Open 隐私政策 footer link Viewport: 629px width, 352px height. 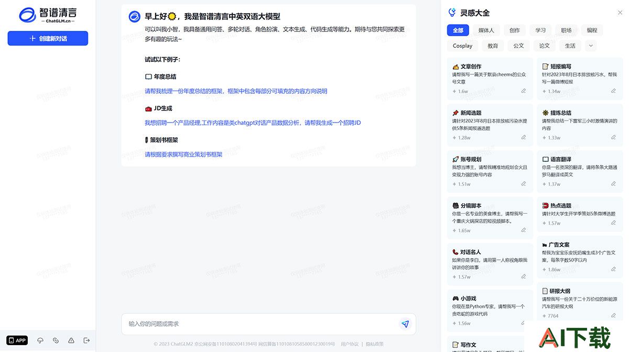tap(374, 344)
